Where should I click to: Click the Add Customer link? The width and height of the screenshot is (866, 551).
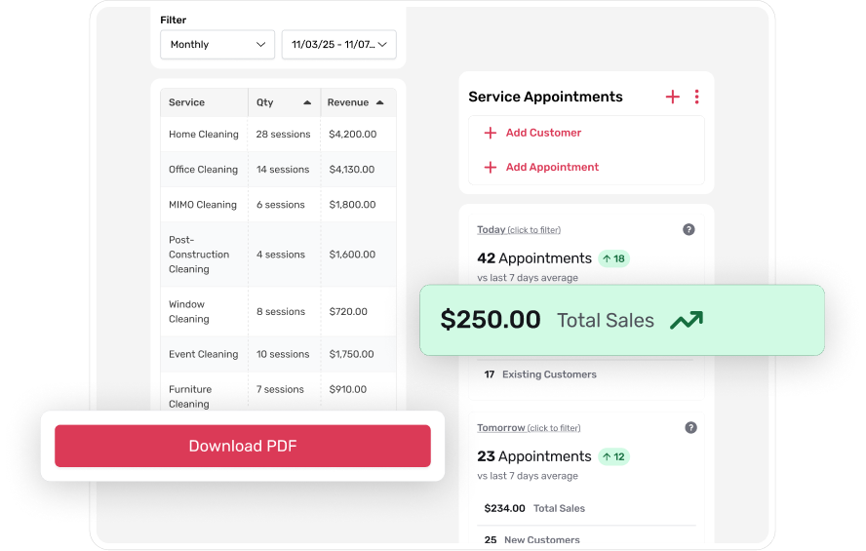click(x=543, y=133)
